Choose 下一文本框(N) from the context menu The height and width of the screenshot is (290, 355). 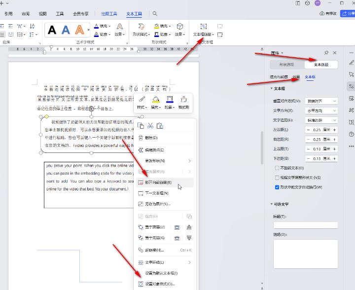pyautogui.click(x=165, y=193)
